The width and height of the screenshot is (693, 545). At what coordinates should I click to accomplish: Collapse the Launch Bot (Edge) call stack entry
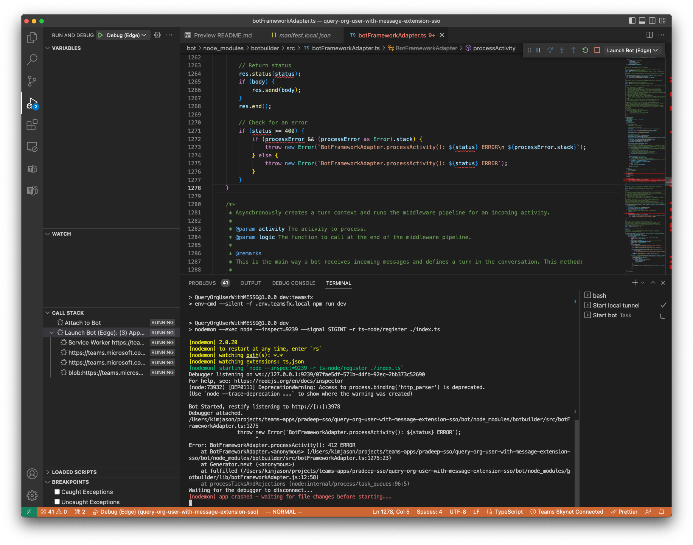pos(51,333)
